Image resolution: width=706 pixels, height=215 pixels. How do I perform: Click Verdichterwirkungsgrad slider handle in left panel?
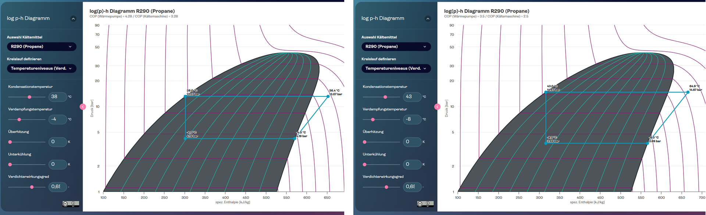point(32,187)
